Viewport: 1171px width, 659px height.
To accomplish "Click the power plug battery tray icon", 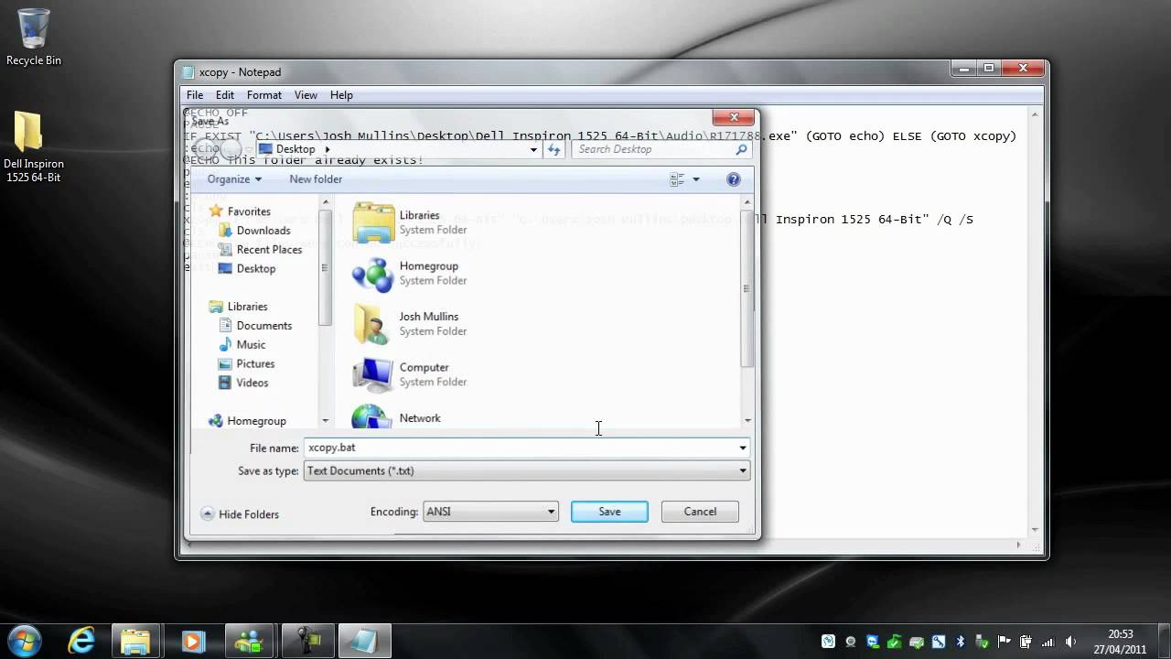I will pos(1026,642).
